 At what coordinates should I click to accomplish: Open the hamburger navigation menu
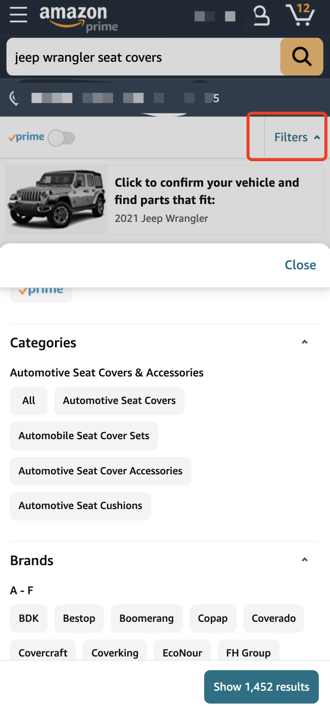coord(18,15)
